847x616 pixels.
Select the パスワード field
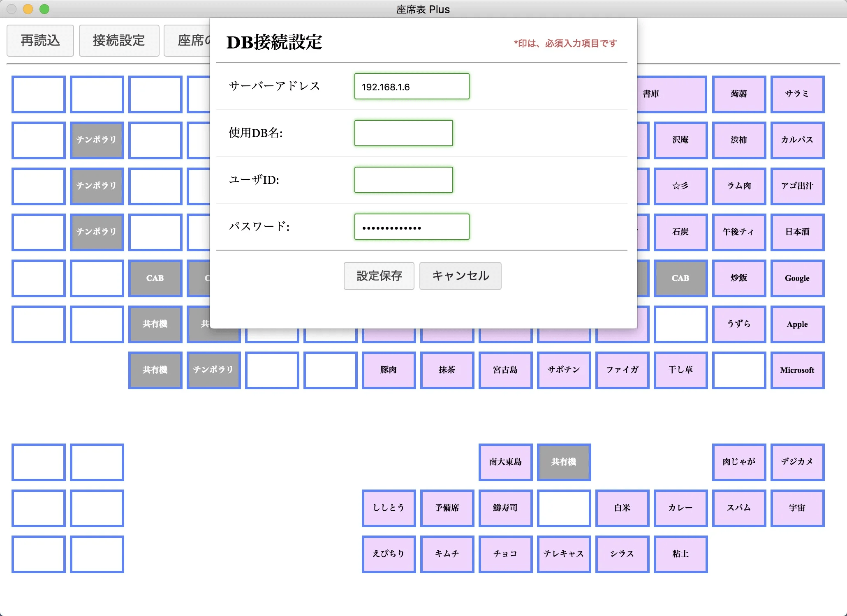(x=412, y=227)
